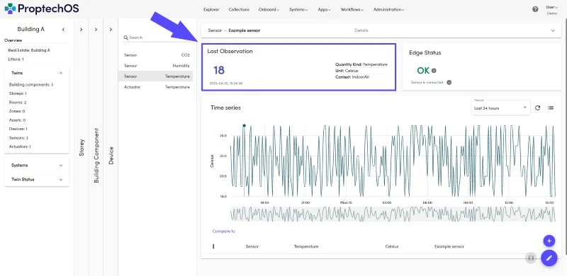This screenshot has width=567, height=276.
Task: Select the Sensor Humidity row
Action: [x=157, y=66]
